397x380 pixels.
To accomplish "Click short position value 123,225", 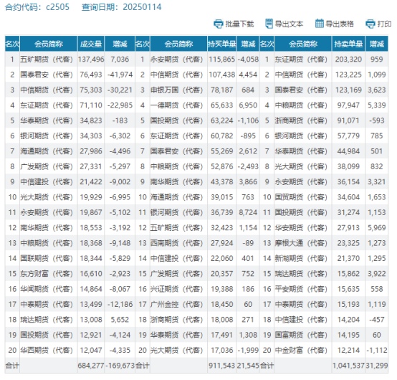I will (348, 75).
